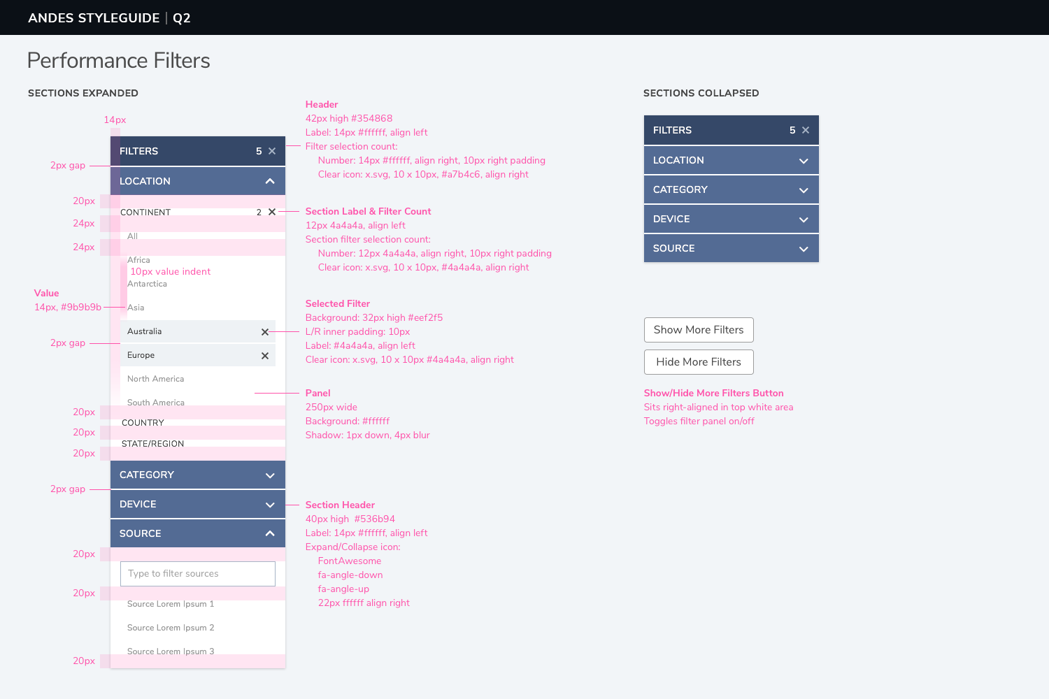Screen dimensions: 1049x699
Task: Expand the collapsed SOURCE section chevron
Action: tap(804, 249)
